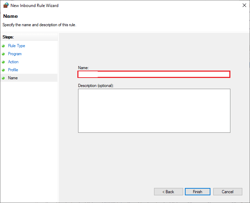Click the < Back button

click(x=168, y=192)
